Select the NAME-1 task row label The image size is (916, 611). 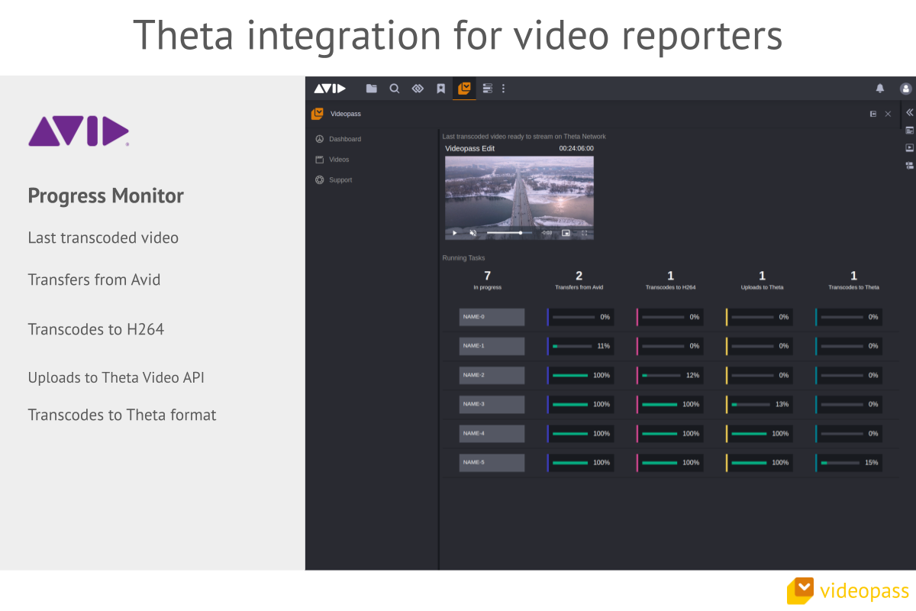(x=492, y=346)
